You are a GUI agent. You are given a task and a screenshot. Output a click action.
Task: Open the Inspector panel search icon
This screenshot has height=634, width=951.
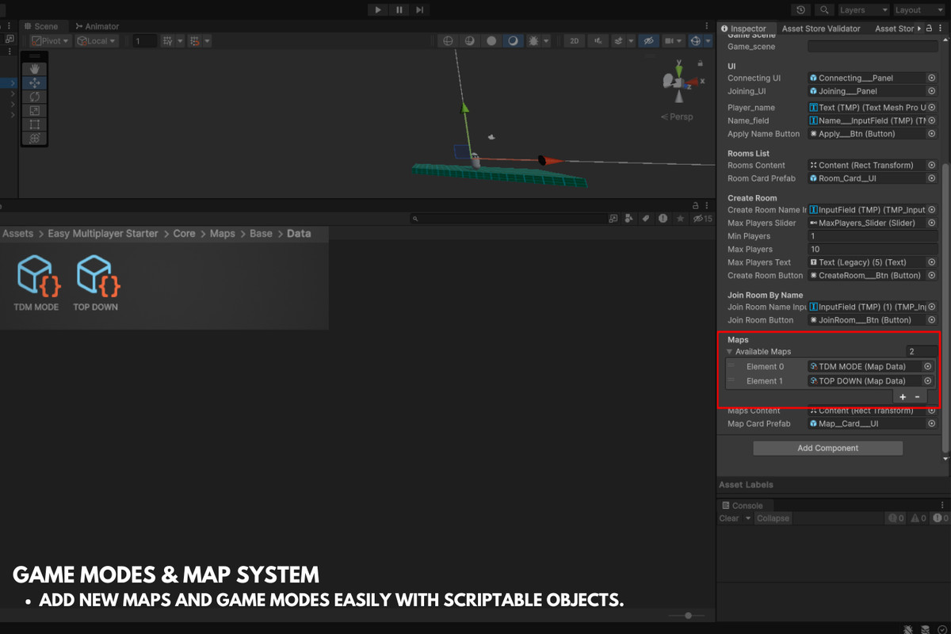824,10
